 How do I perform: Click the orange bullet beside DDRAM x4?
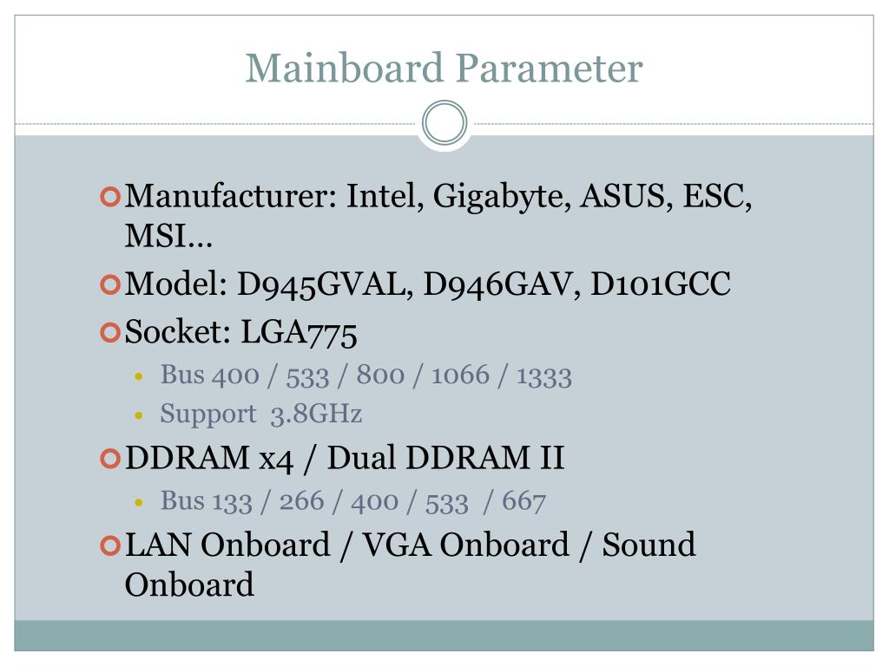tap(110, 458)
